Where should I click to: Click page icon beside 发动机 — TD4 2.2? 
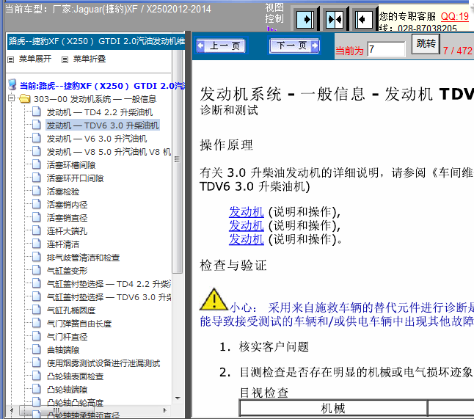click(37, 112)
